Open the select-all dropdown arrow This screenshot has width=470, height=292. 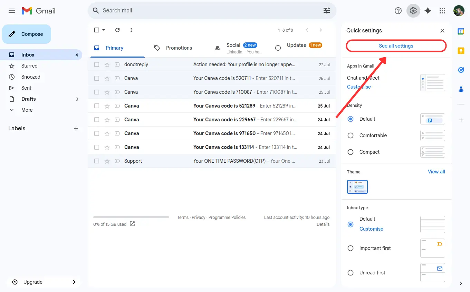(x=104, y=30)
